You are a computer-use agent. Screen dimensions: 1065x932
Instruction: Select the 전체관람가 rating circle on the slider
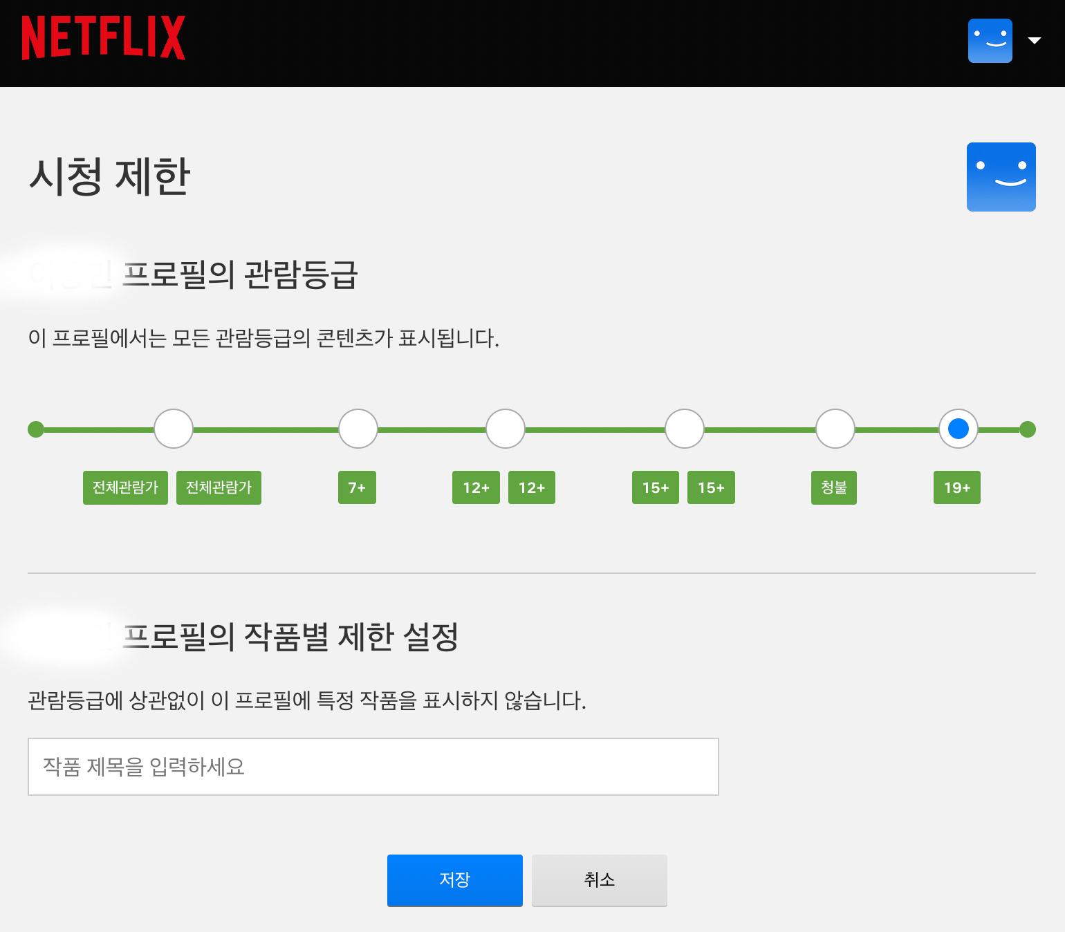pyautogui.click(x=174, y=429)
